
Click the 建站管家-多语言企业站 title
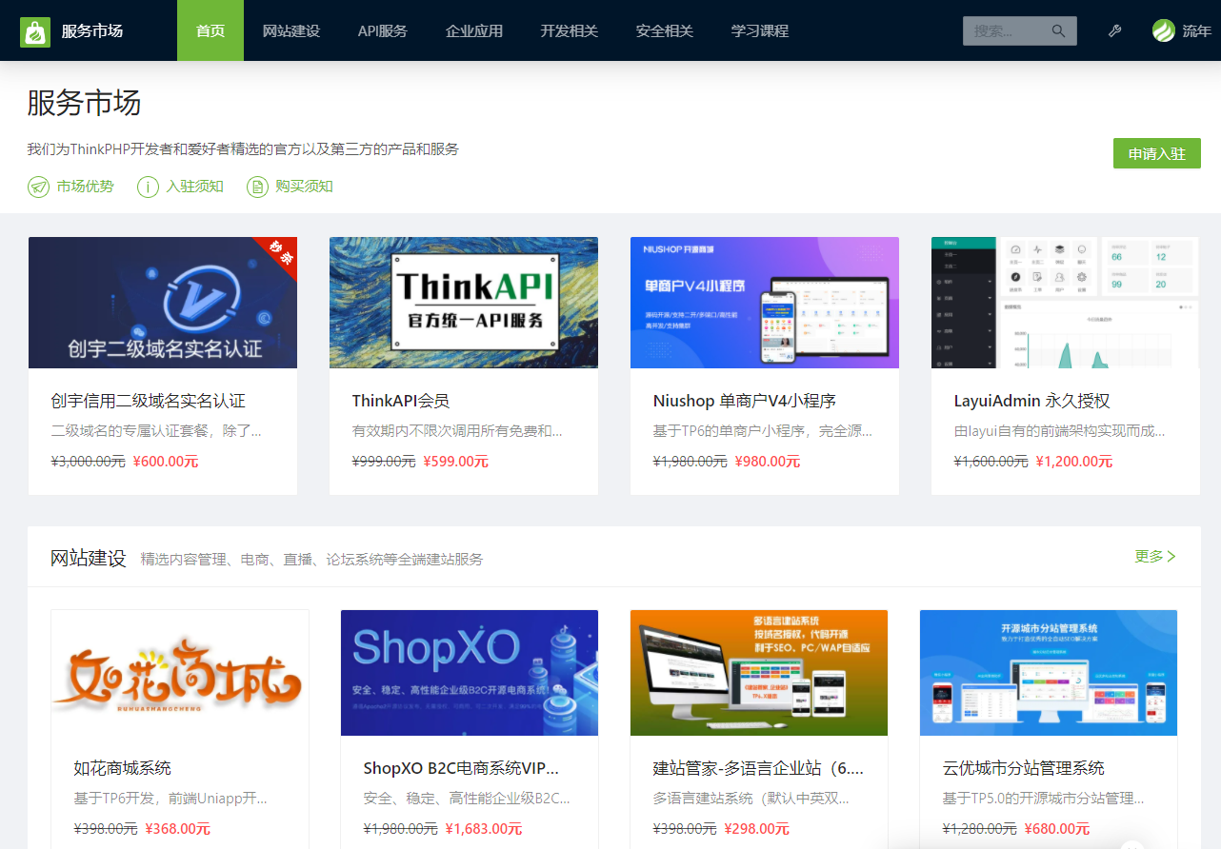click(x=758, y=768)
